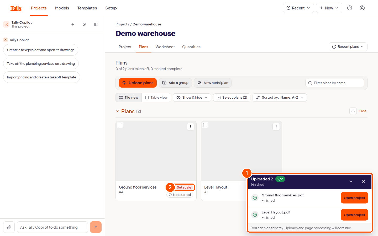
Task: Toggle Select plans (2)
Action: click(232, 98)
